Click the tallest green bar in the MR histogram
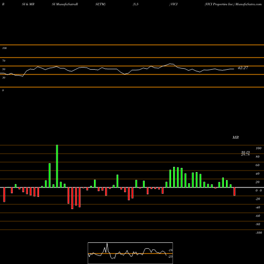Viewport: 264px width, 264px height. 57,166
